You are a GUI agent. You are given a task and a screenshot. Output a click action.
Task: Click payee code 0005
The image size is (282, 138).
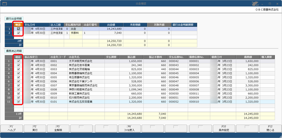tap(58, 77)
